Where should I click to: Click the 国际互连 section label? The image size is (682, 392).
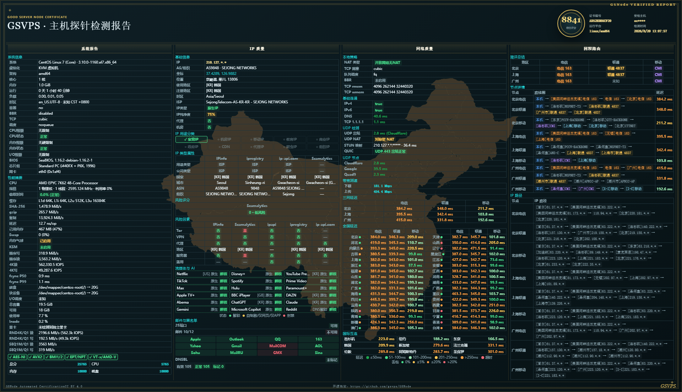click(x=350, y=334)
